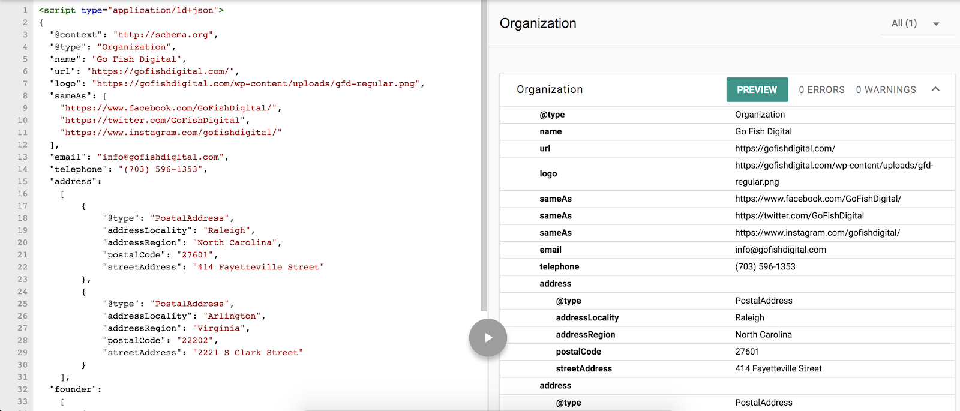960x411 pixels.
Task: Click the run test play button
Action: click(x=488, y=338)
